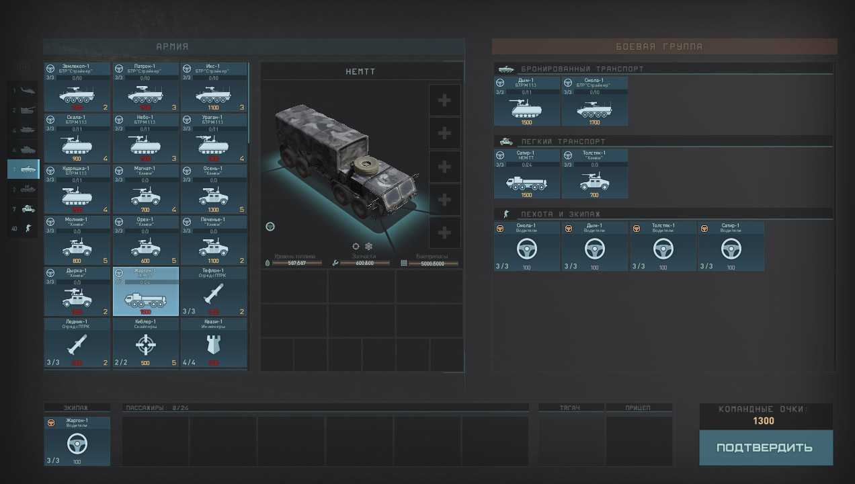Select the Тефлон-1 ATGM squad card
855x484 pixels.
tap(214, 292)
